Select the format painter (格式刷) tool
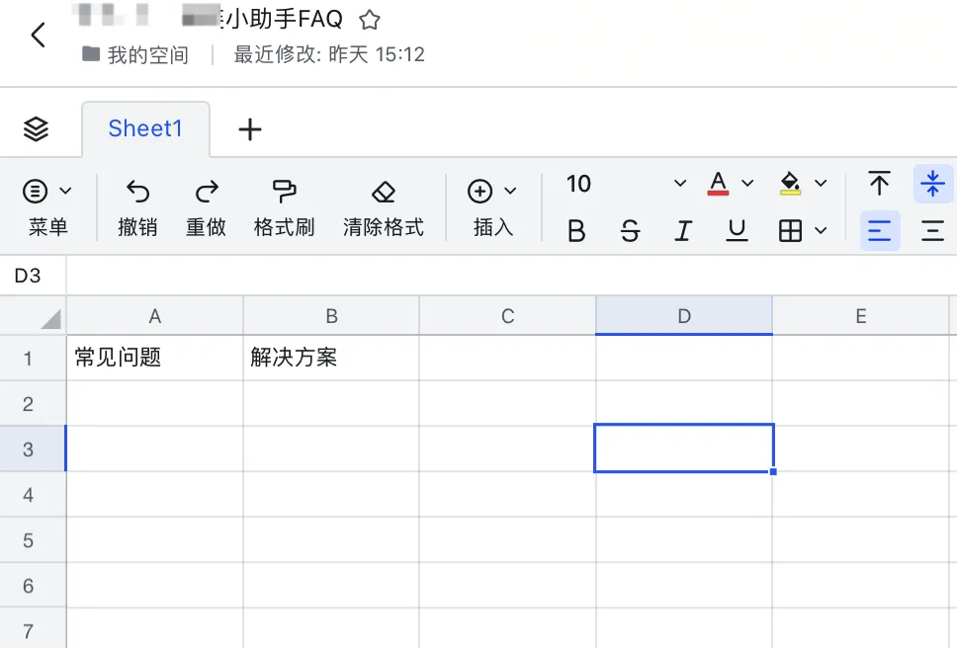The height and width of the screenshot is (648, 957). [x=284, y=192]
